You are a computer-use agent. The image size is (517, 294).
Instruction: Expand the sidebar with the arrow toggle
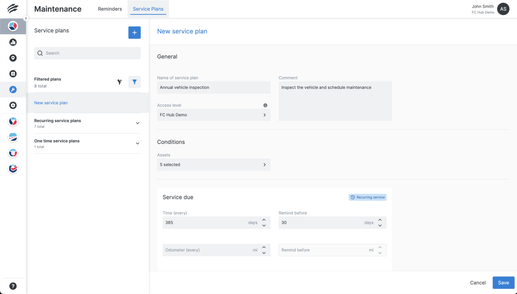click(x=26, y=18)
